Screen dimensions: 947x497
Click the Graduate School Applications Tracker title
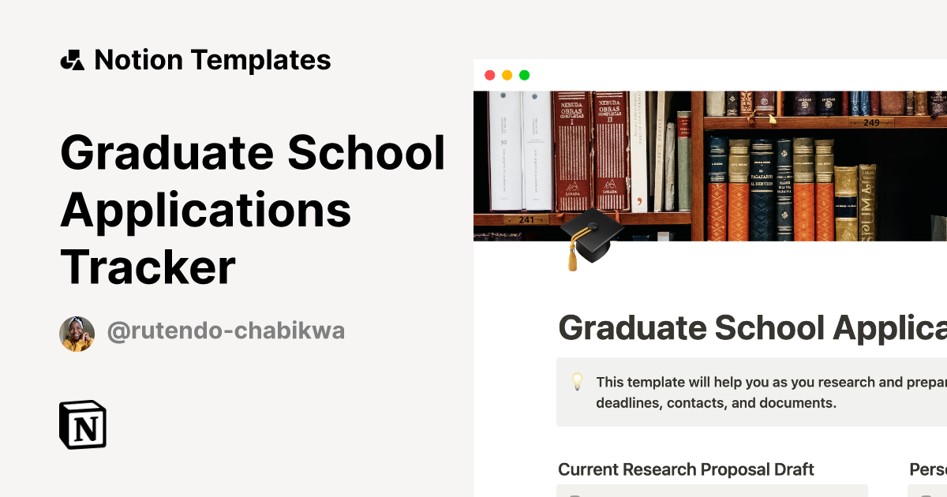coord(253,209)
